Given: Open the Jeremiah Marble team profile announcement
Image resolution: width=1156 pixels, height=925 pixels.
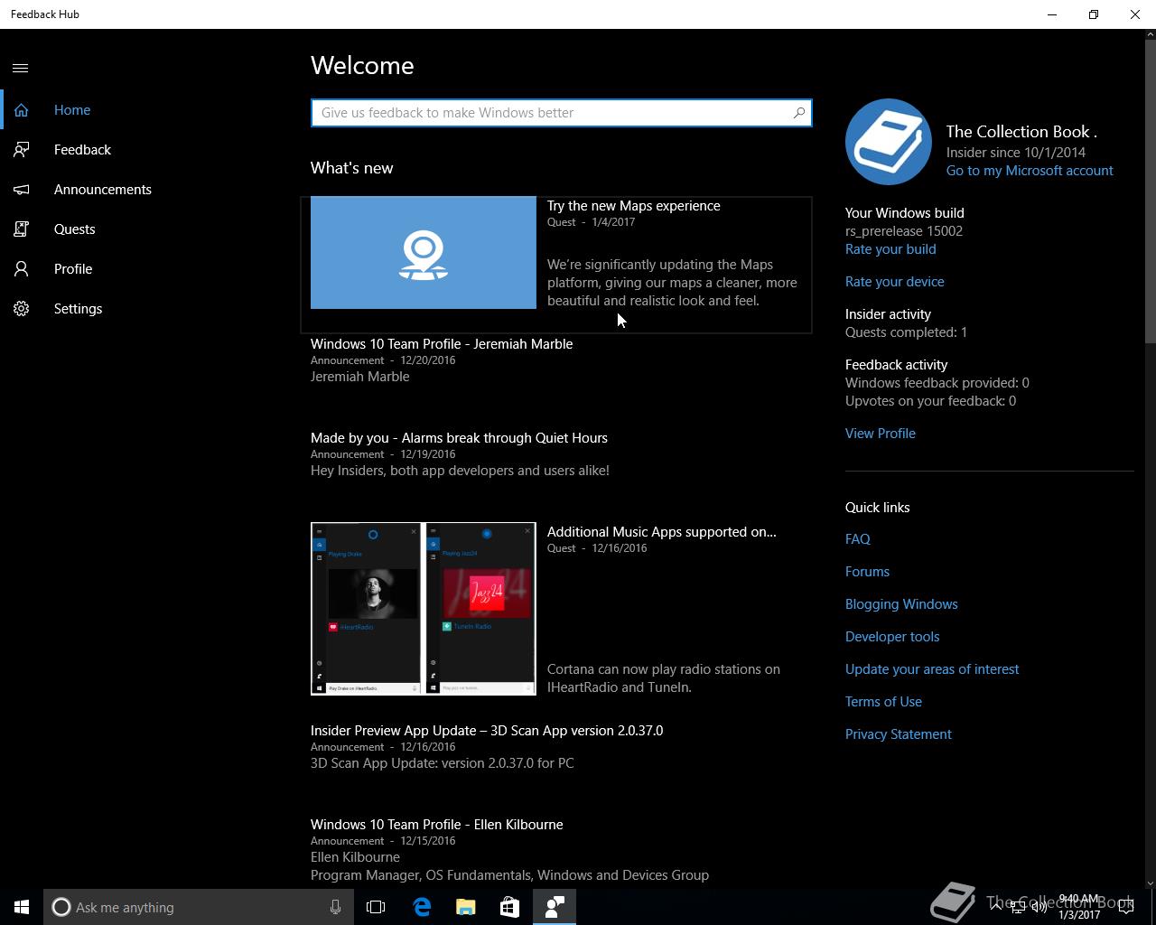Looking at the screenshot, I should click(442, 344).
